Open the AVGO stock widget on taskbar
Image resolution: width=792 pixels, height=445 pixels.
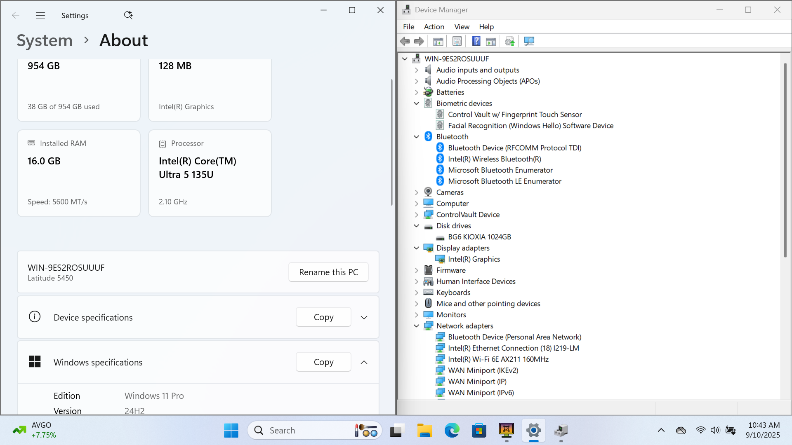34,431
